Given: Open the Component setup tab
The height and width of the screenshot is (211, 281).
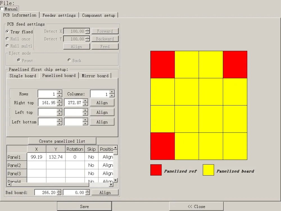Looking at the screenshot, I should tap(98, 15).
